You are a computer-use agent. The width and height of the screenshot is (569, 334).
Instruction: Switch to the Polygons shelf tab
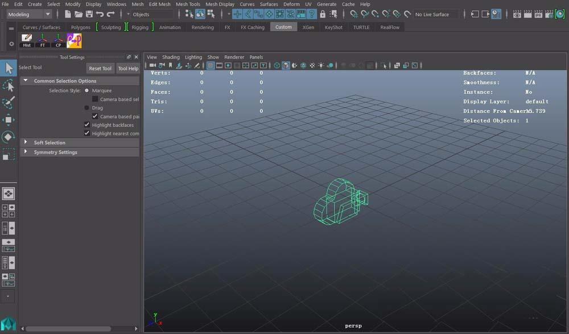point(80,27)
